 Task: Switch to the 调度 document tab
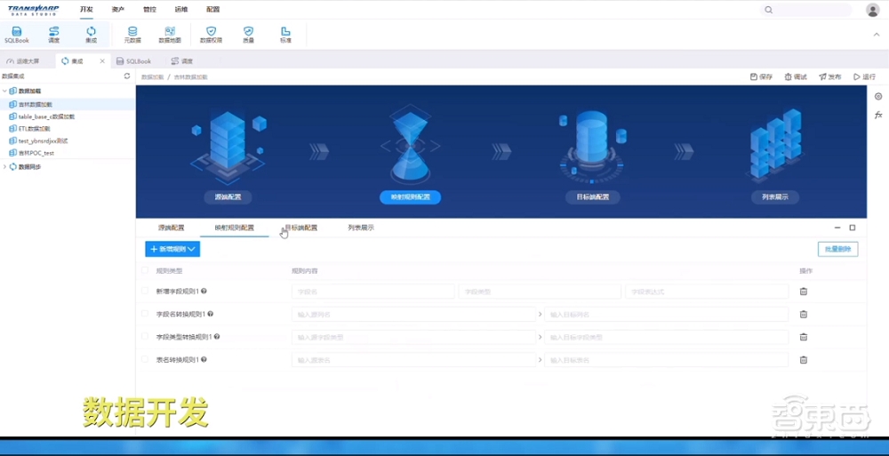pos(182,60)
